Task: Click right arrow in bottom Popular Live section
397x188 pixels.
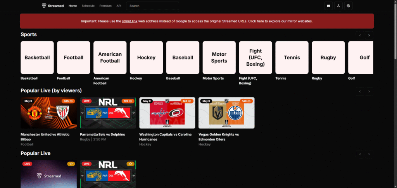Action: [x=369, y=154]
